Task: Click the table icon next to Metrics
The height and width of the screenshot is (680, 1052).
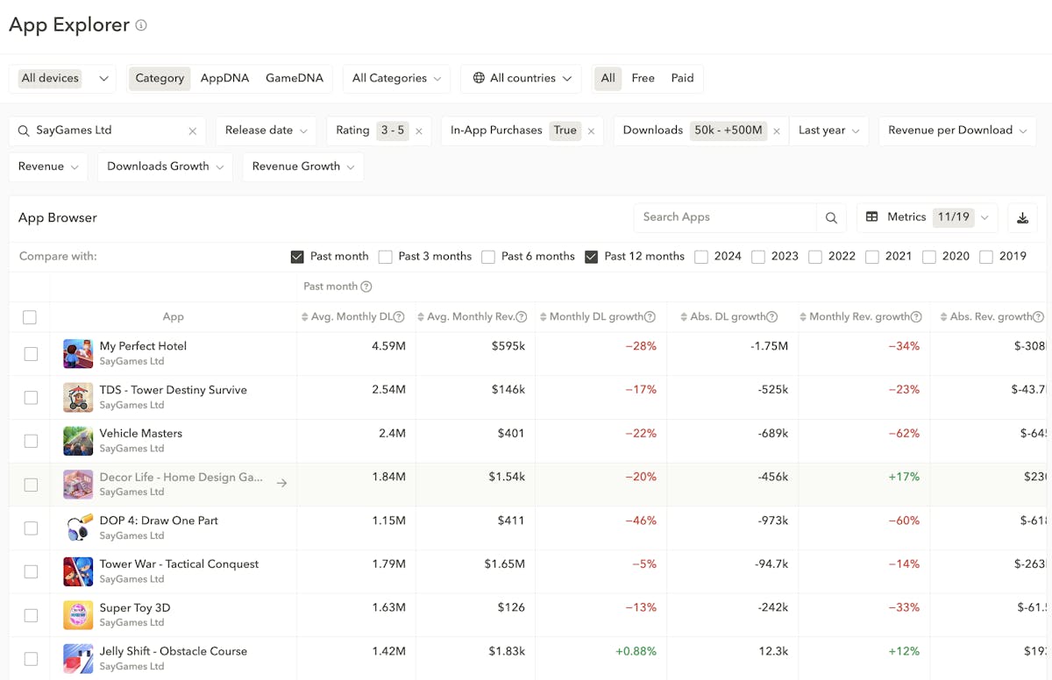Action: coord(872,217)
